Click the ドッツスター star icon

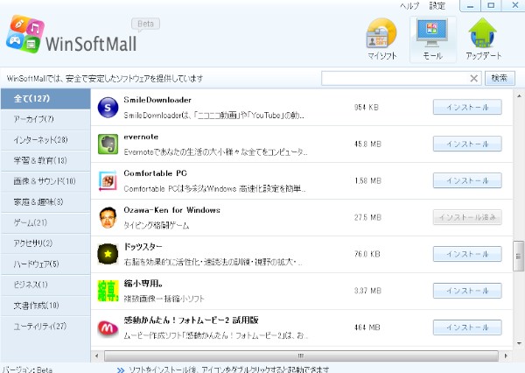click(x=108, y=254)
